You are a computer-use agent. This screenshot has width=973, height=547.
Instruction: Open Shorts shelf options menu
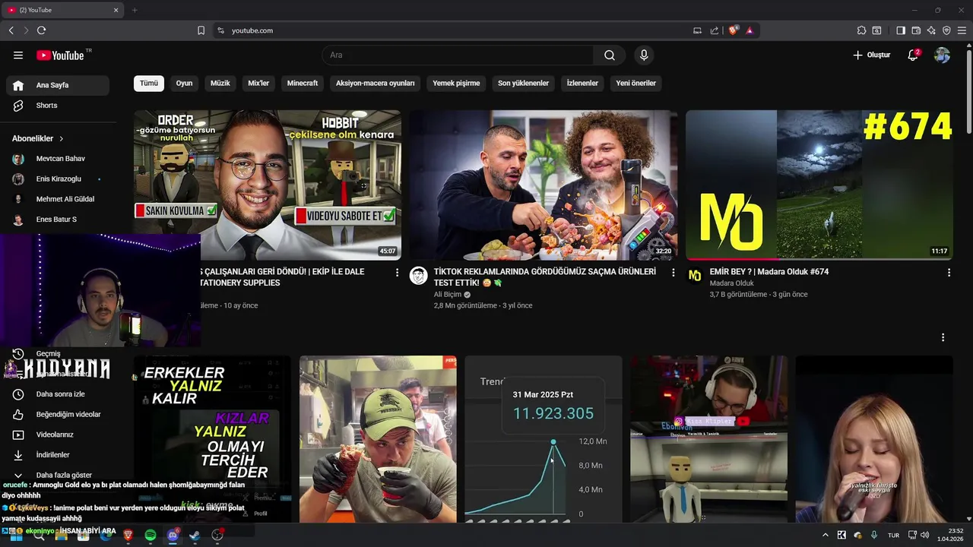pyautogui.click(x=943, y=337)
